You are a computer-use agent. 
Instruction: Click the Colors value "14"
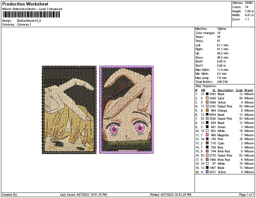[247, 7]
